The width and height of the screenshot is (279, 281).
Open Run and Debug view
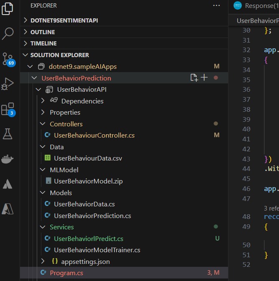pos(8,84)
